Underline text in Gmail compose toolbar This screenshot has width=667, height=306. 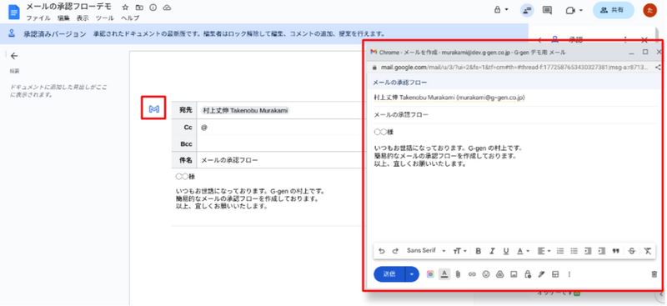[506, 251]
